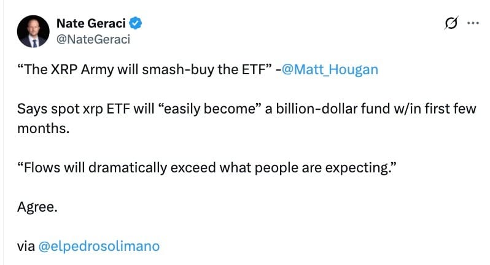Click the @NateGeraci handle
The image size is (490, 265).
93,39
